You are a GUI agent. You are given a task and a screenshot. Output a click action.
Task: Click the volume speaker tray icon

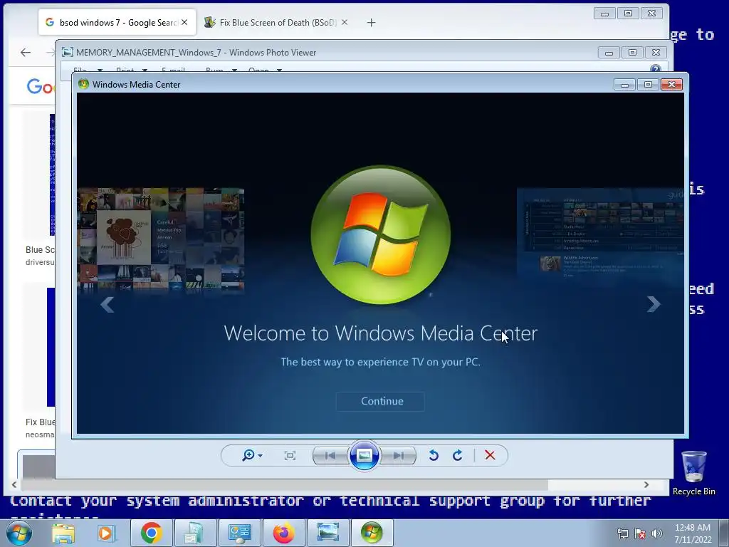[x=656, y=533]
